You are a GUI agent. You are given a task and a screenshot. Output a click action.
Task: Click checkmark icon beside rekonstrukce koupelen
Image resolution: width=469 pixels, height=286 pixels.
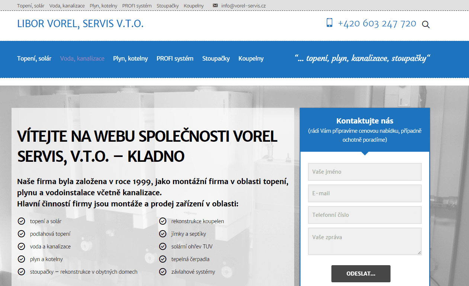(163, 221)
